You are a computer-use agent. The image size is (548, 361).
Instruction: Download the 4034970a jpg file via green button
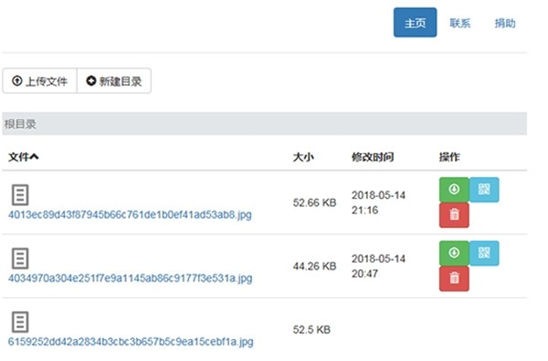click(454, 253)
